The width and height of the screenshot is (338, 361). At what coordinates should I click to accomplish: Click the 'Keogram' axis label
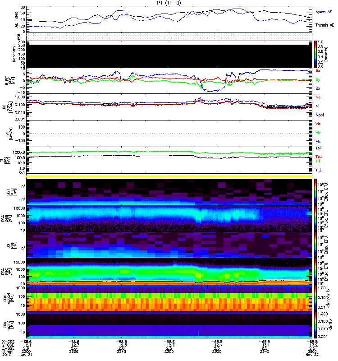click(x=14, y=54)
